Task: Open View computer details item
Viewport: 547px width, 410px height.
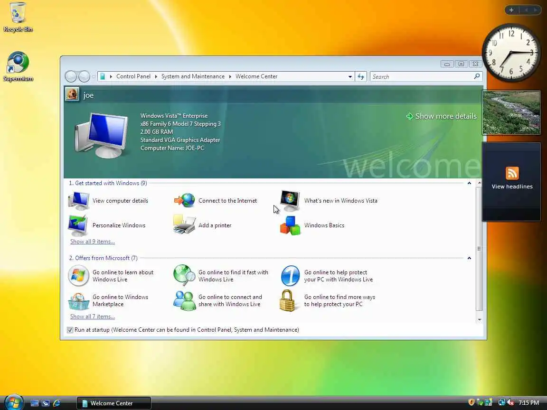Action: [x=108, y=201]
